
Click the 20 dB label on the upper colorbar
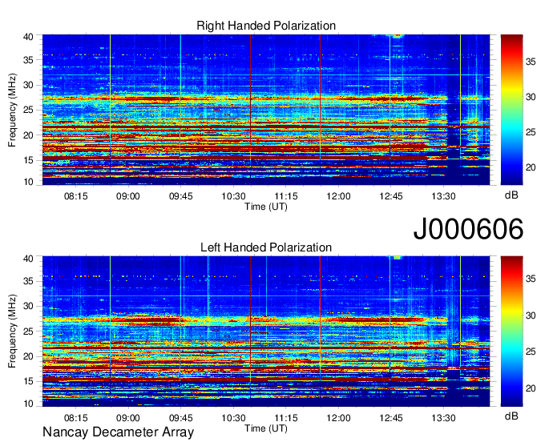[531, 167]
